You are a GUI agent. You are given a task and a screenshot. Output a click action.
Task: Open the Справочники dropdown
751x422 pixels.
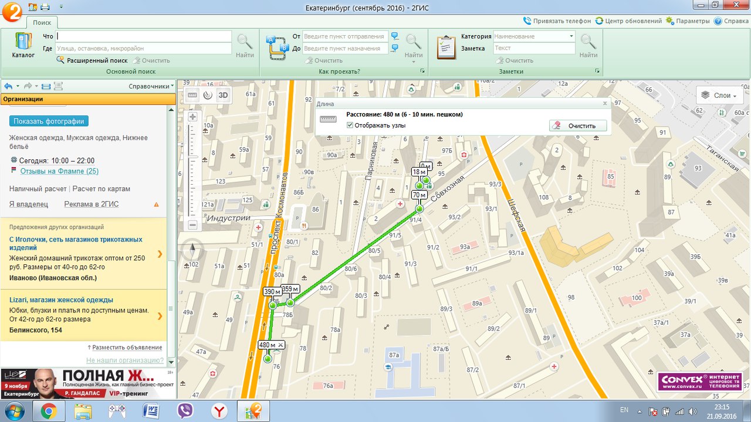[151, 86]
